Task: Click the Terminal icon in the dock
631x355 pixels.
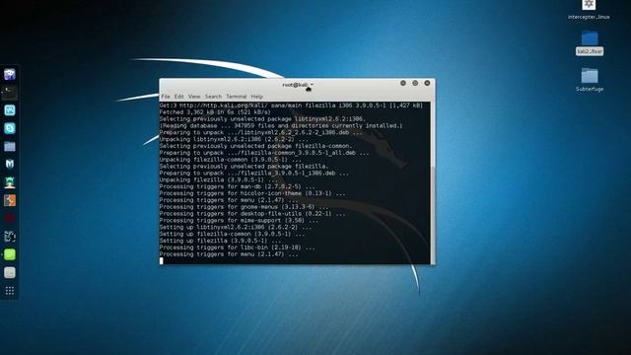Action: point(10,92)
